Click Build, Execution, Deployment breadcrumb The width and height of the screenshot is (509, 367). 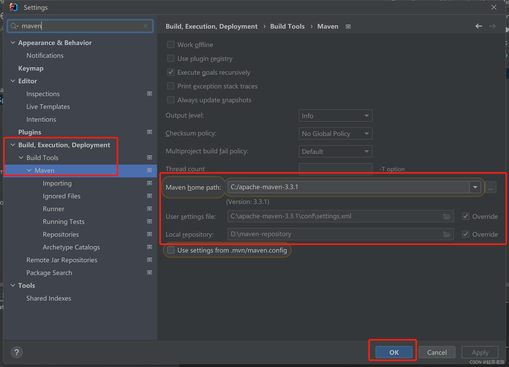[x=211, y=26]
